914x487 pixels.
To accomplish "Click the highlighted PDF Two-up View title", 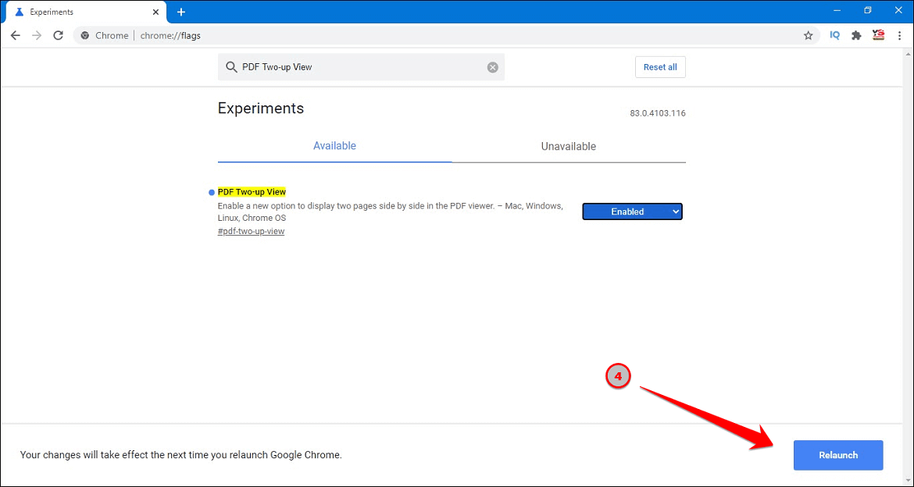I will (x=252, y=192).
